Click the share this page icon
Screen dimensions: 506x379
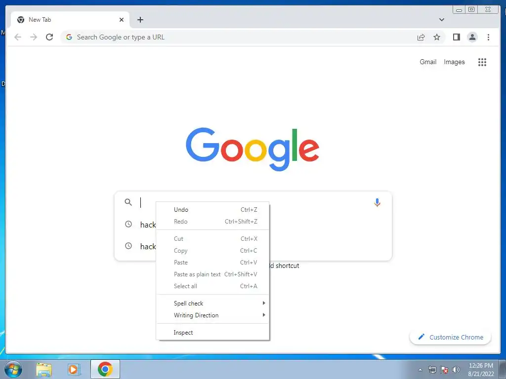click(x=421, y=37)
